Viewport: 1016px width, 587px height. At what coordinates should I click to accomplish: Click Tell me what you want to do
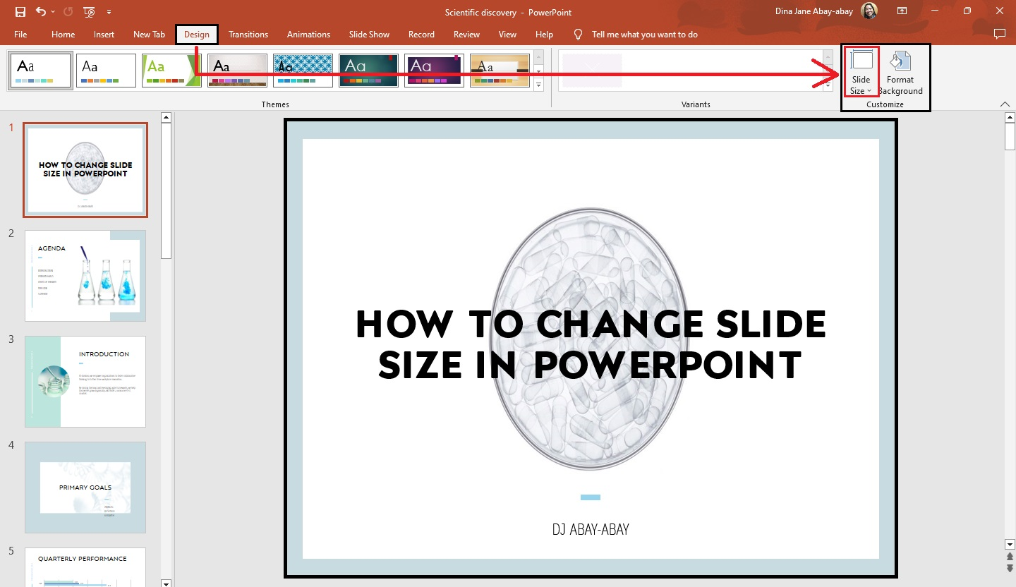point(644,34)
